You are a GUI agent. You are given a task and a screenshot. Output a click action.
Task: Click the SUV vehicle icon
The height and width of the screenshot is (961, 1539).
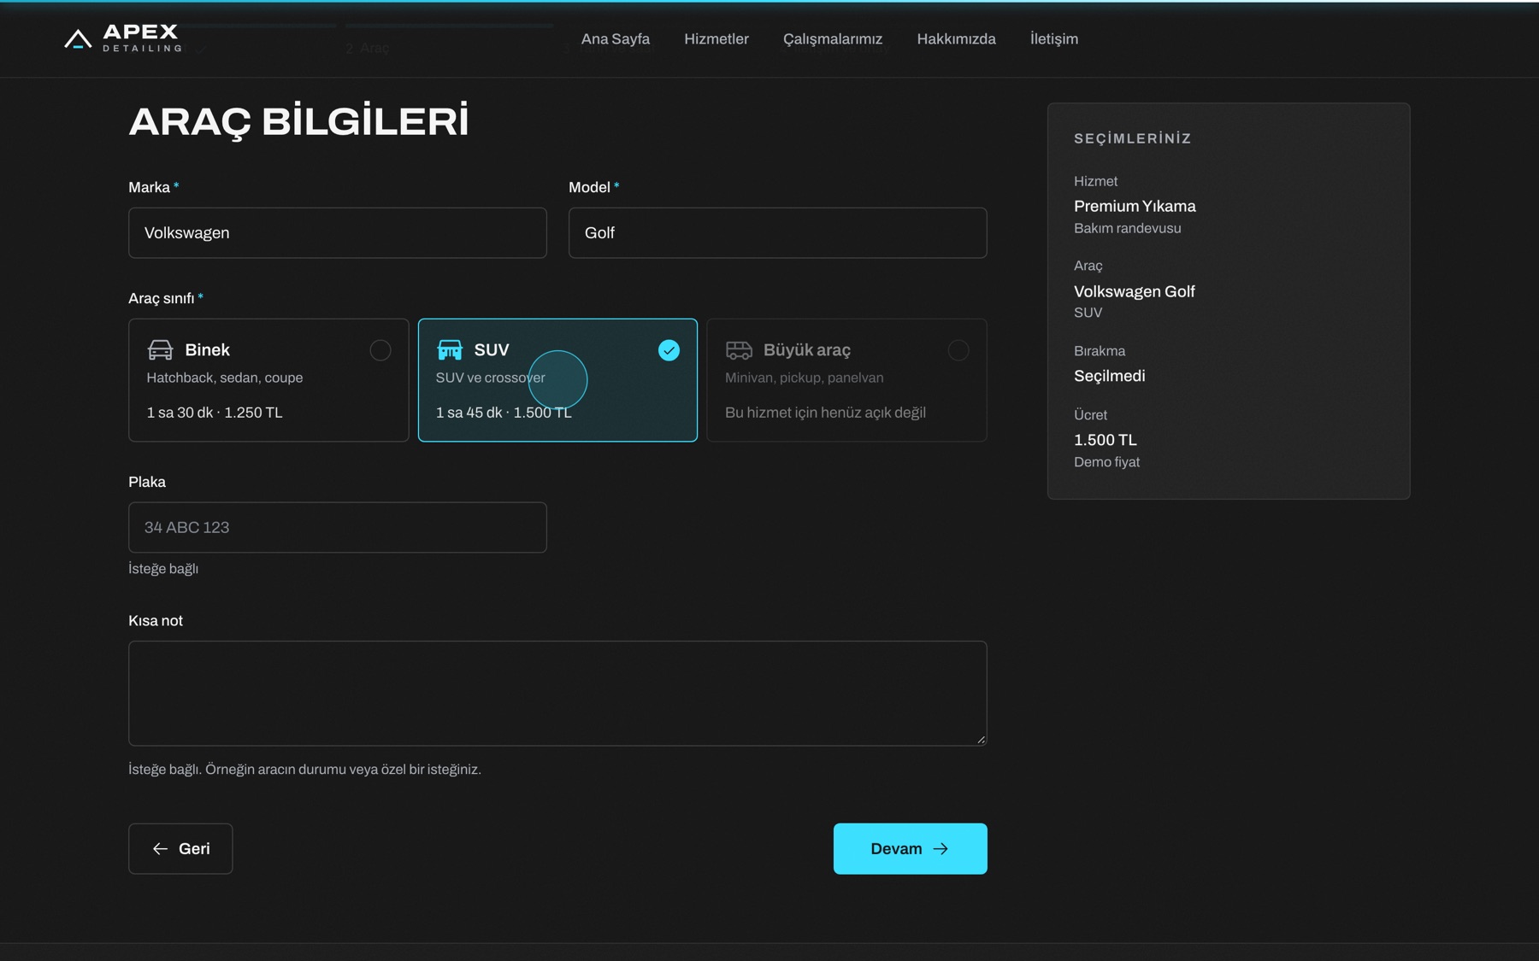450,350
